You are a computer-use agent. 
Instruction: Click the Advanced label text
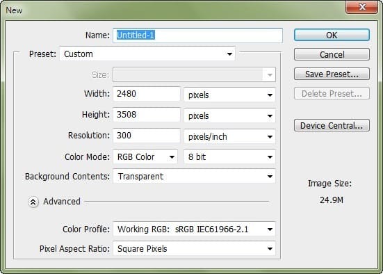click(62, 202)
